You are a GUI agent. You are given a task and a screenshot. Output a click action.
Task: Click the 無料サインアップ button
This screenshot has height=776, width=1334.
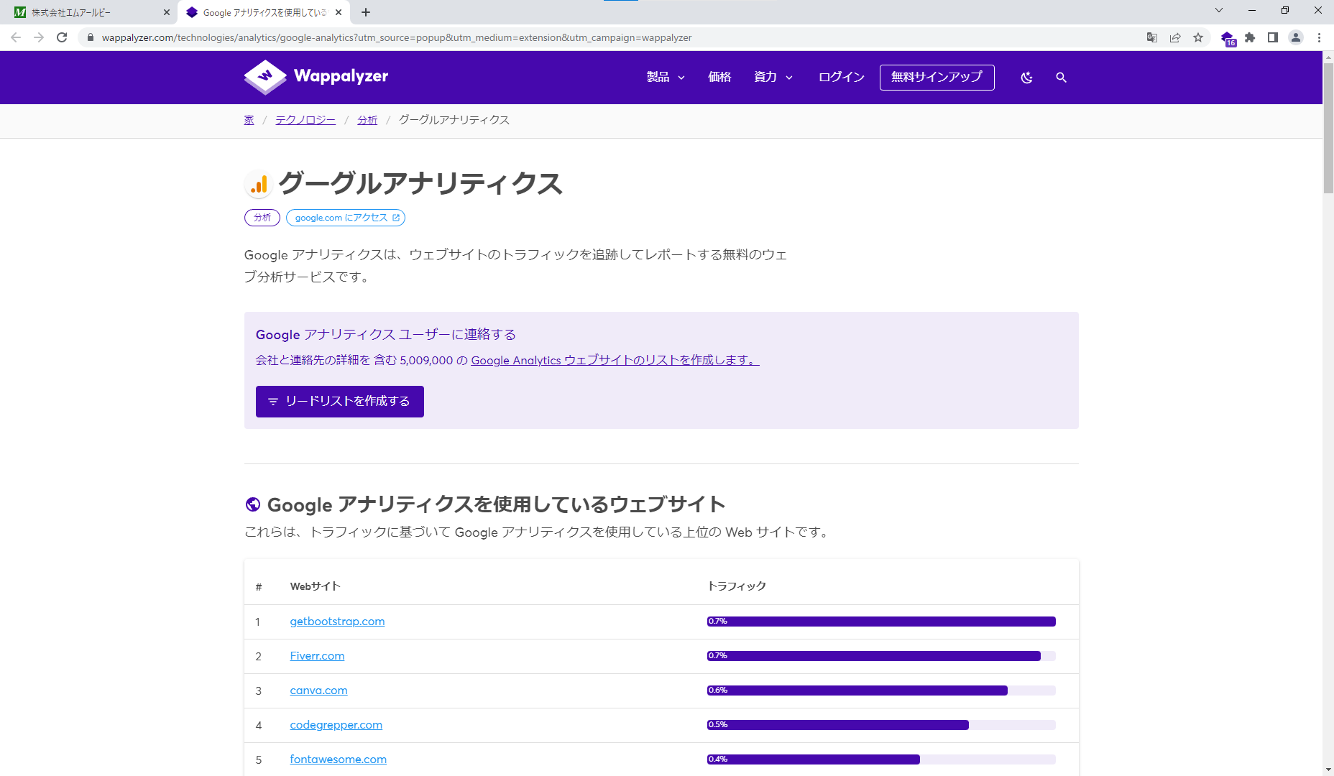937,77
